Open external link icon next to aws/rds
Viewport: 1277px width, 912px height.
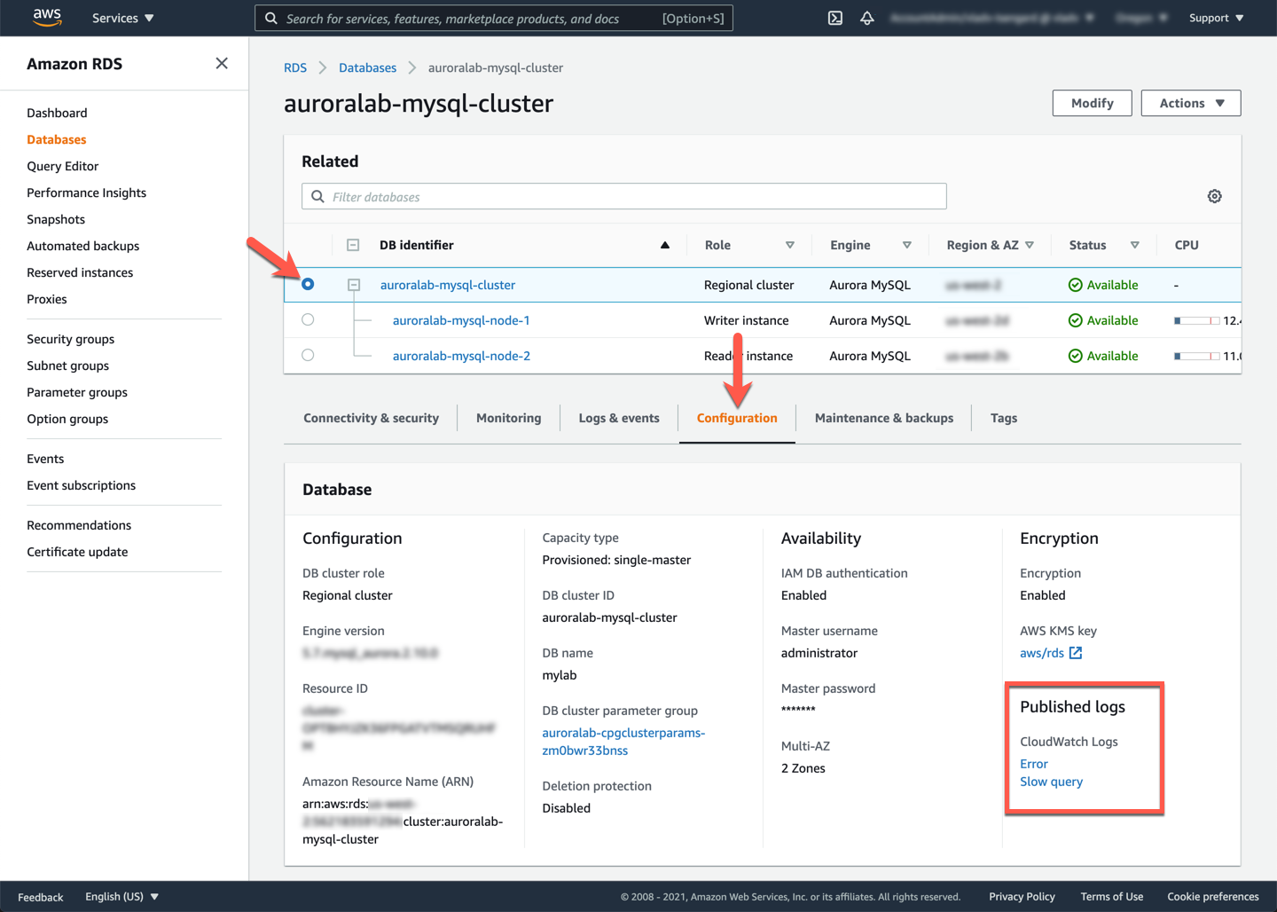(x=1076, y=653)
